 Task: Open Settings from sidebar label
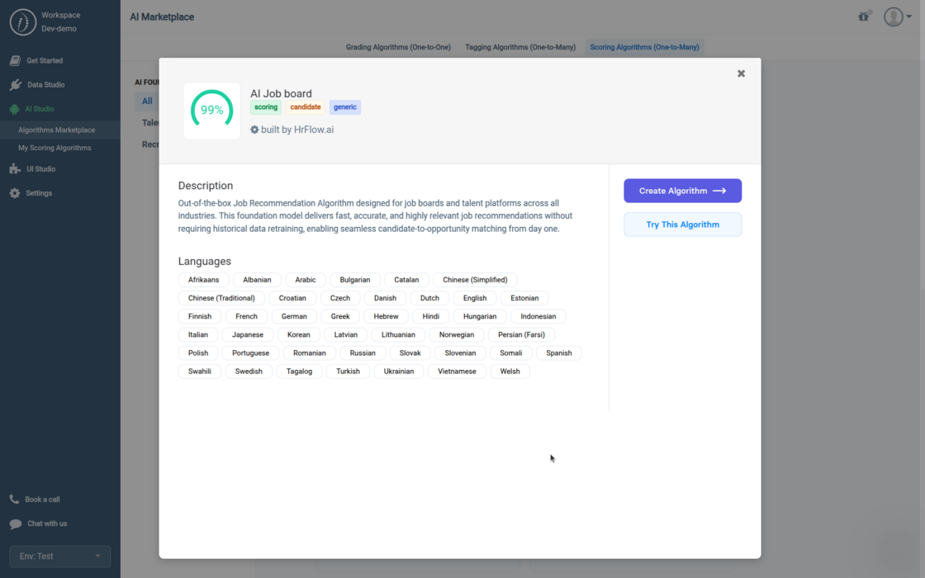click(x=39, y=193)
